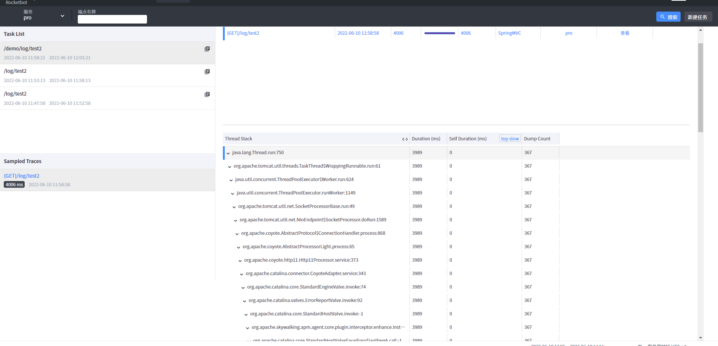Click span start time 2022-06-10 11:58:58
718x346 pixels.
(358, 33)
